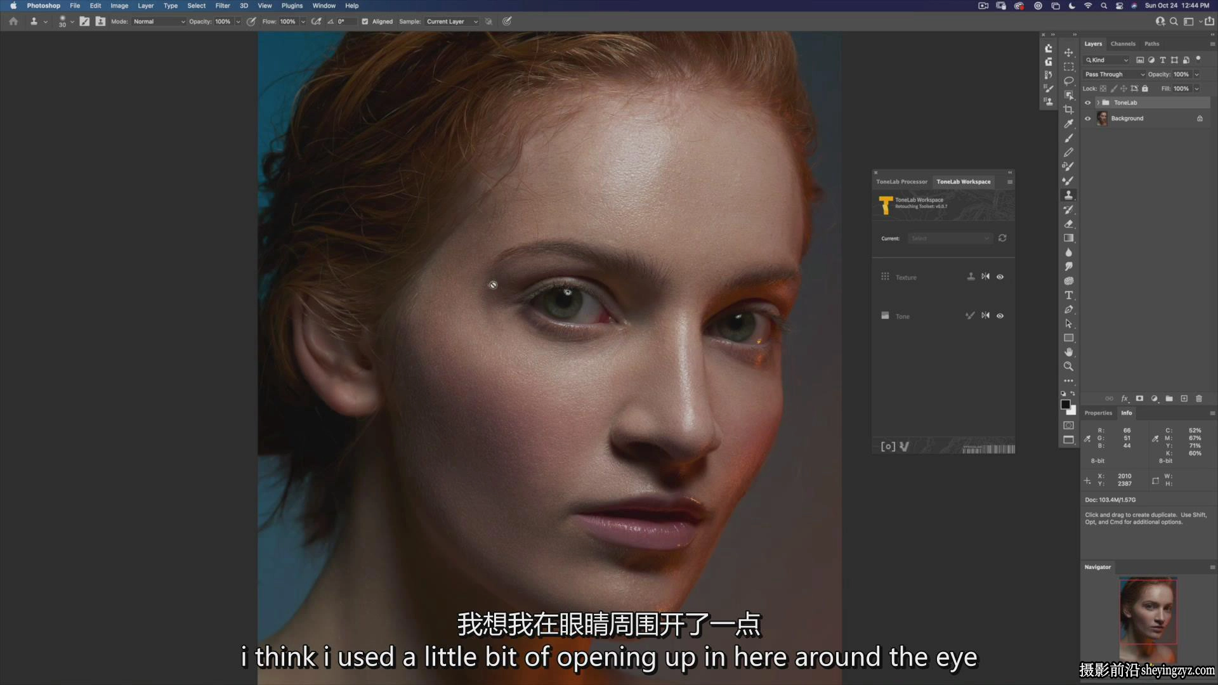Toggle pressure for opacity button
Image resolution: width=1218 pixels, height=685 pixels.
tap(252, 21)
